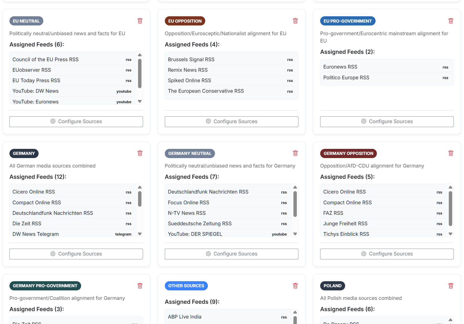464x324 pixels.
Task: Click the Germany Opposition feed list scrollbar thumb
Action: coord(450,208)
